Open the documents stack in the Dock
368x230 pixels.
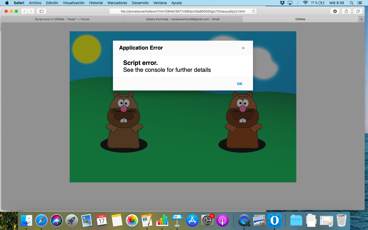311,220
